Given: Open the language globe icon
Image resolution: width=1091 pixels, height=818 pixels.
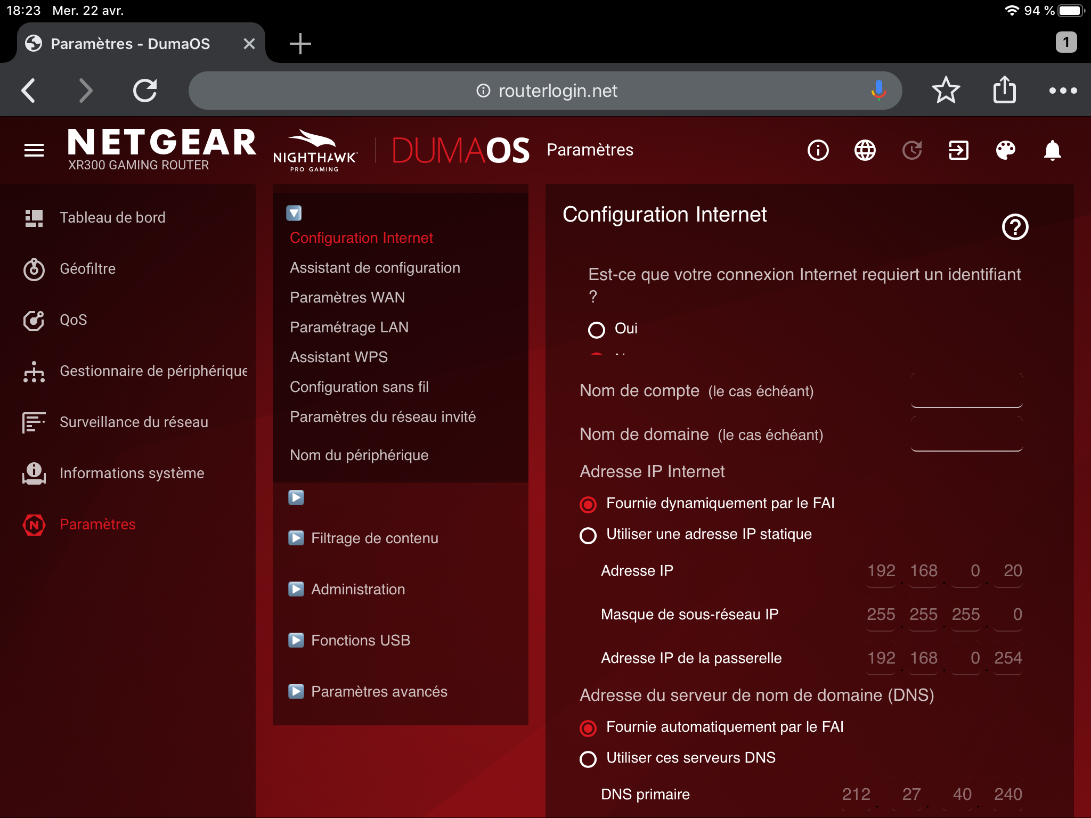Looking at the screenshot, I should point(865,150).
